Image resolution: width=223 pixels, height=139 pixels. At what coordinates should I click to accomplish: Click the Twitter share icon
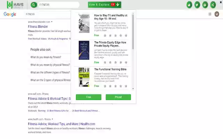point(197,5)
